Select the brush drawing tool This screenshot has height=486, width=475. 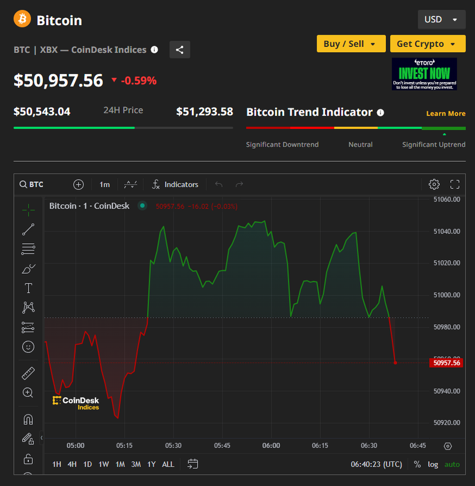[x=28, y=269]
